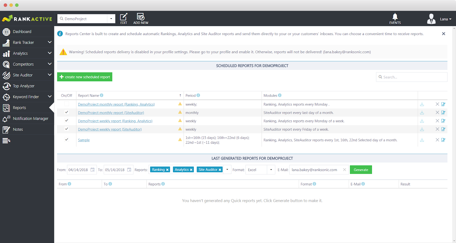The image size is (456, 243).
Task: Click info icon next to Modules header
Action: (280, 95)
